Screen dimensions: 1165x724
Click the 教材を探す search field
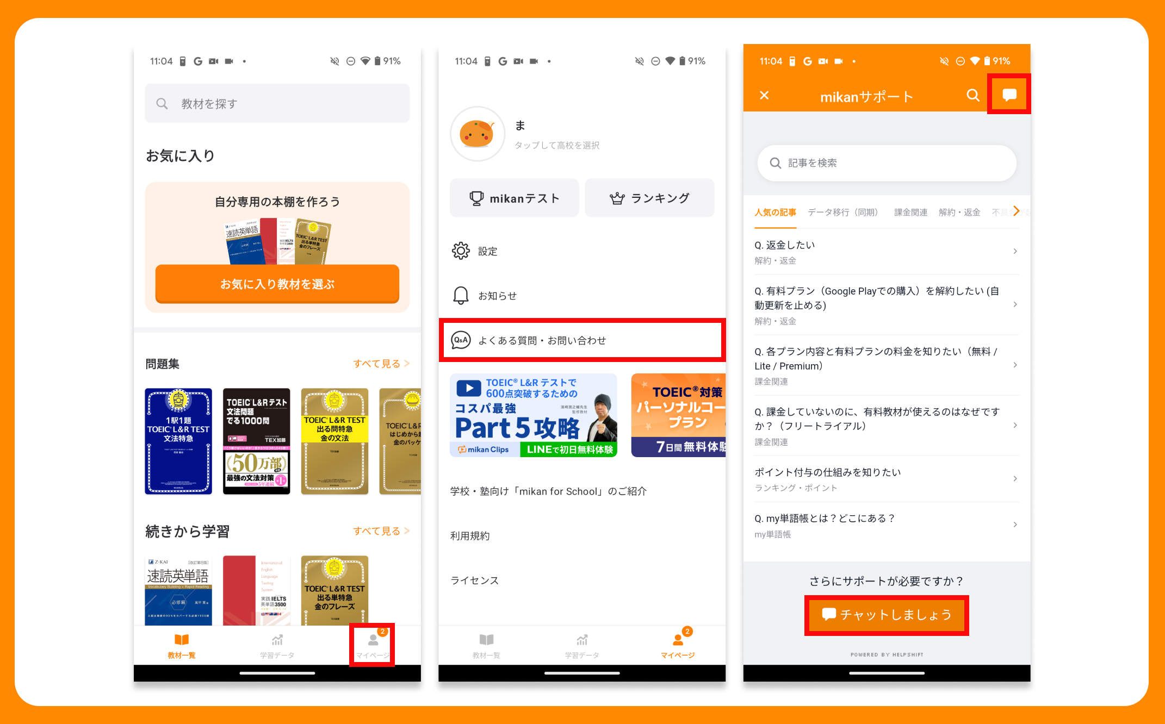[x=277, y=103]
